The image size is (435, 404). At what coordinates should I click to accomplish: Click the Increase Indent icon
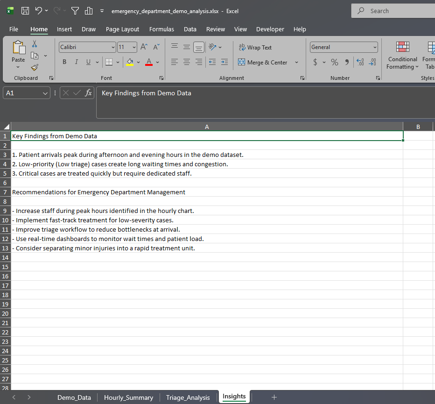225,62
